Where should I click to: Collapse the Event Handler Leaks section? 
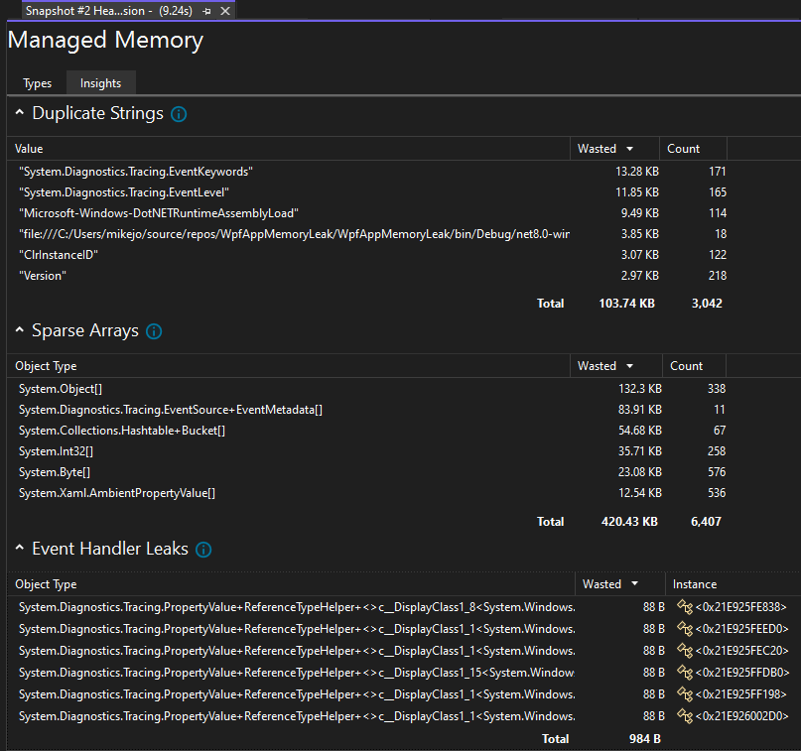pyautogui.click(x=19, y=548)
